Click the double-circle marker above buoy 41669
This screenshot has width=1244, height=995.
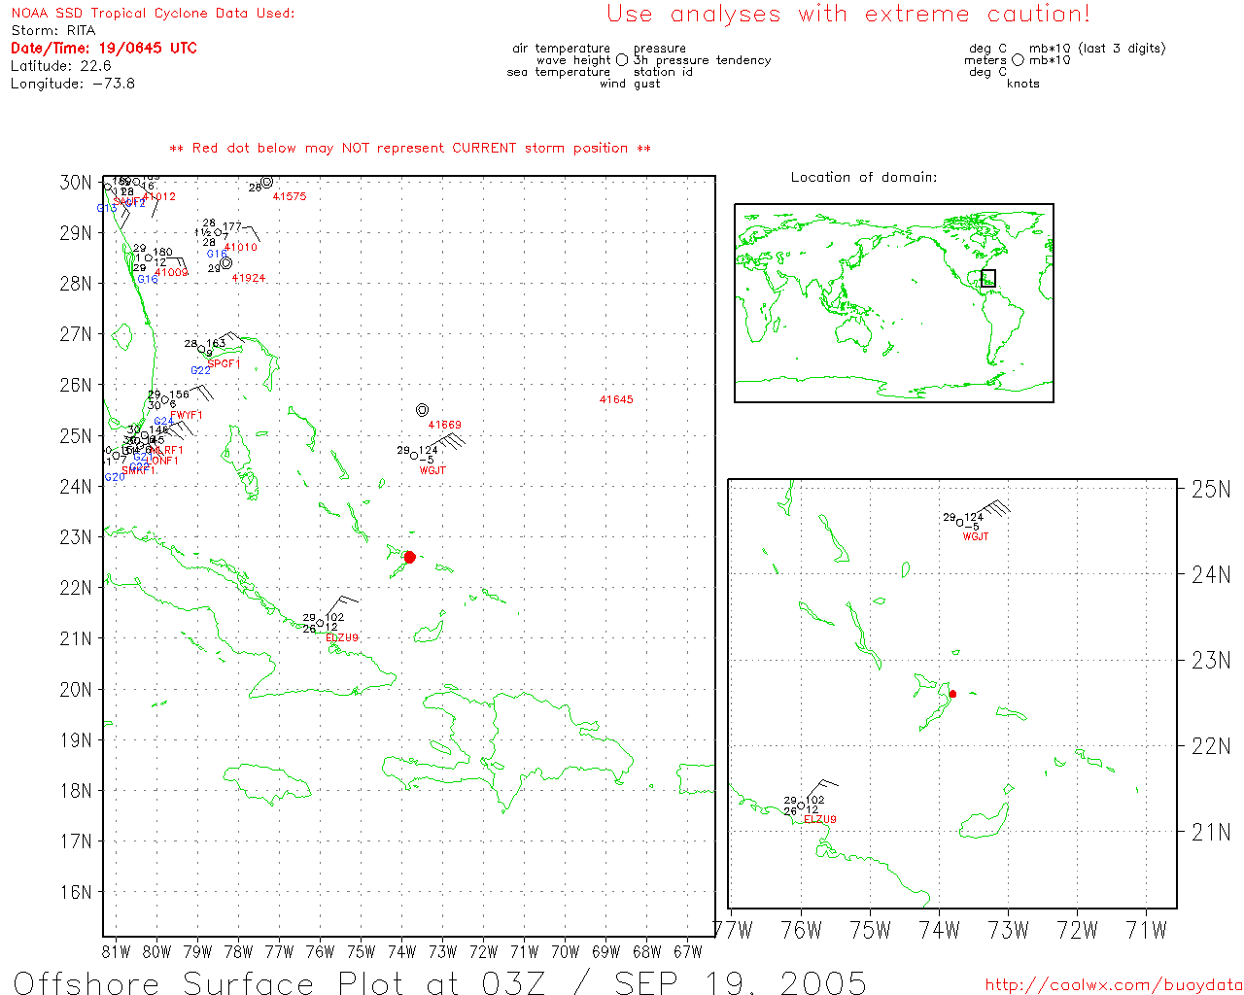[x=422, y=410]
